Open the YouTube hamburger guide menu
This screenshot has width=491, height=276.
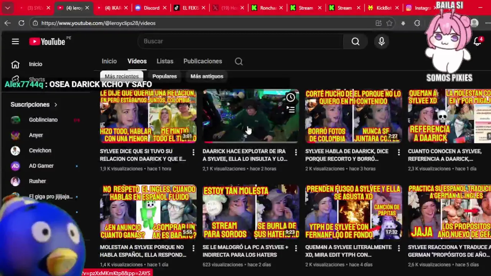(15, 41)
